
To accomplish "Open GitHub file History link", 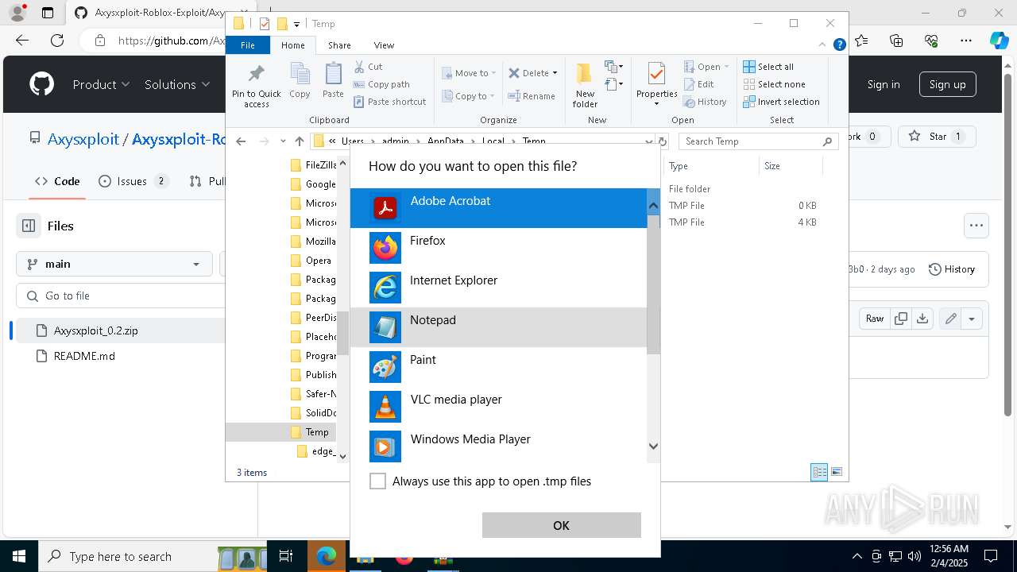I will pyautogui.click(x=951, y=269).
